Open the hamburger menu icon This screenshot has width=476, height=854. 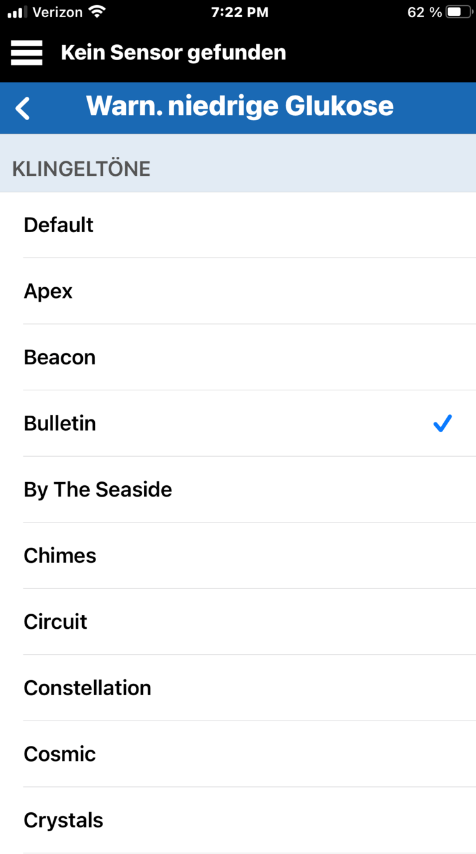point(27,53)
